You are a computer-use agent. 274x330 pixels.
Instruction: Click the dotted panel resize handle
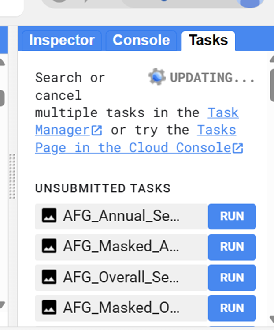12,176
